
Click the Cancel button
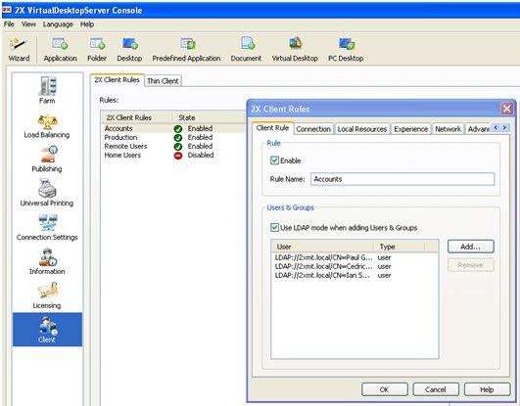point(436,389)
